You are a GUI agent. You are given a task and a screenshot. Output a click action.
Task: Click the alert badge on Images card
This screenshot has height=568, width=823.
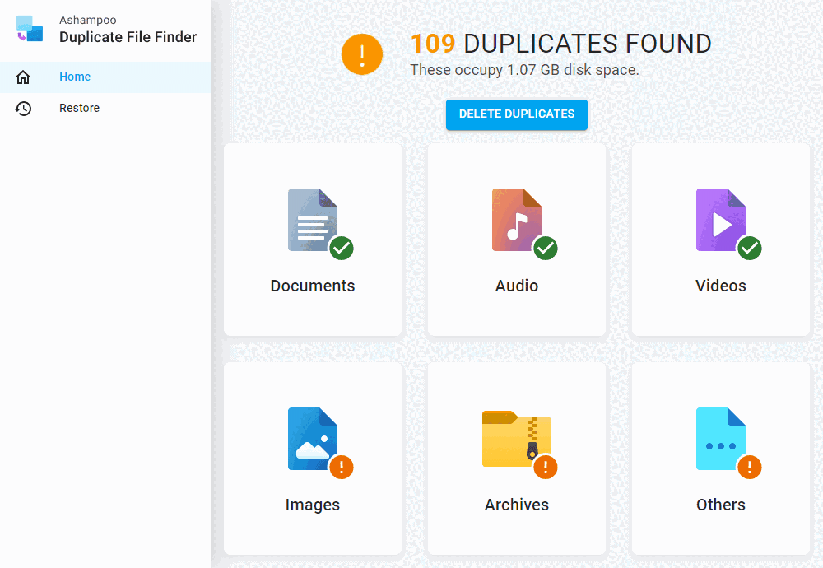pos(342,467)
